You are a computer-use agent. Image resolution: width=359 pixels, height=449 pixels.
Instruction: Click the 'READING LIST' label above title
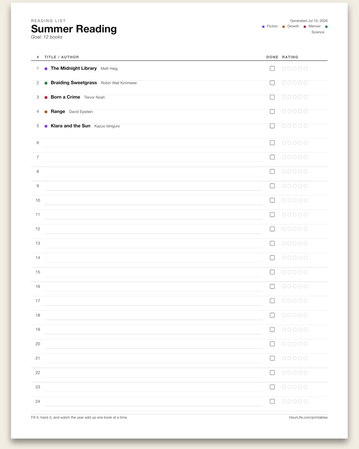click(x=48, y=21)
